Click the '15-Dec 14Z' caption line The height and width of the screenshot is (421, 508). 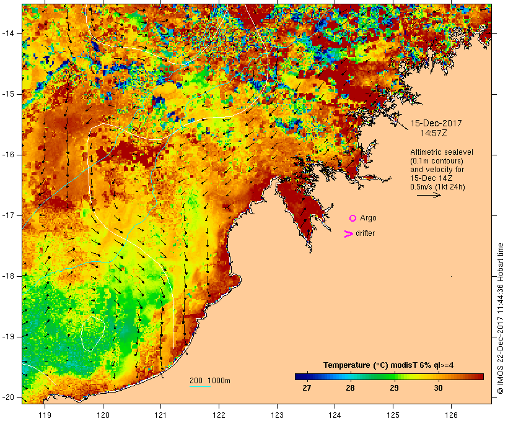tap(431, 178)
